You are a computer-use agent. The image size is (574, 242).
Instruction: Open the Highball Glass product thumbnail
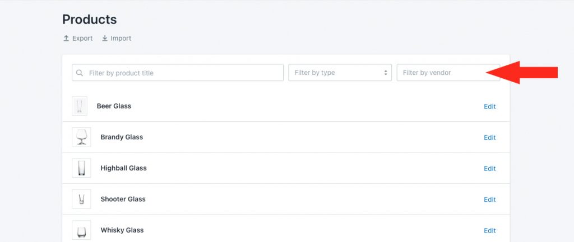pyautogui.click(x=81, y=168)
